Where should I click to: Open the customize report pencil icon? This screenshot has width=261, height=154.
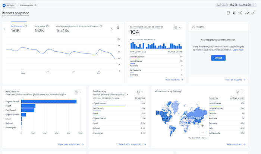tap(253, 13)
